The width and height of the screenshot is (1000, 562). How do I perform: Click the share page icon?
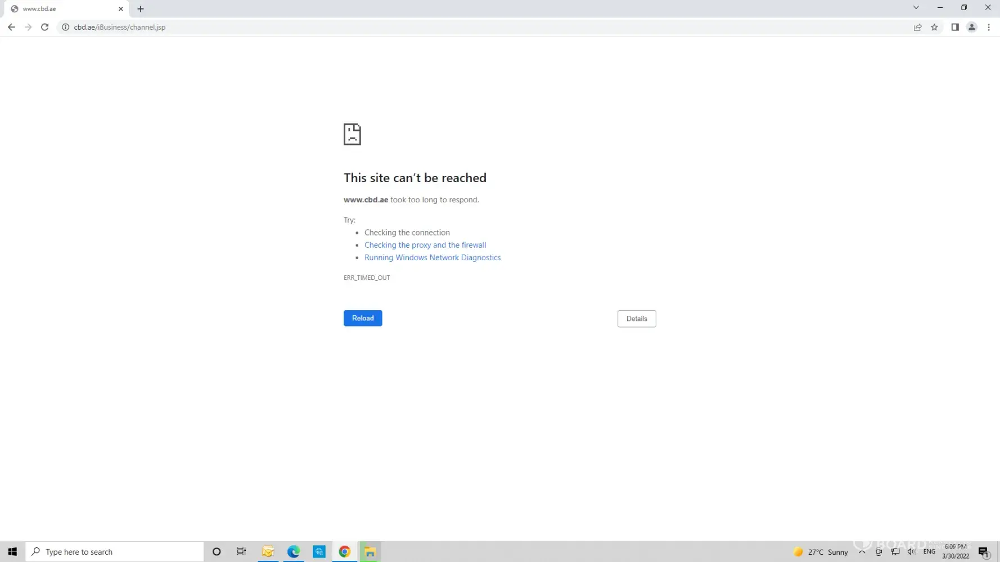pyautogui.click(x=917, y=27)
